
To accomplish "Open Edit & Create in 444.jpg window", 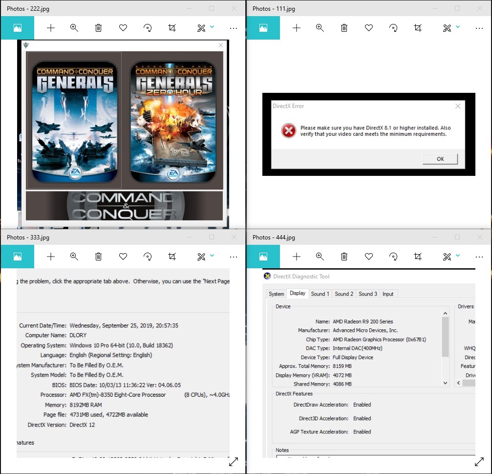I will pyautogui.click(x=447, y=257).
